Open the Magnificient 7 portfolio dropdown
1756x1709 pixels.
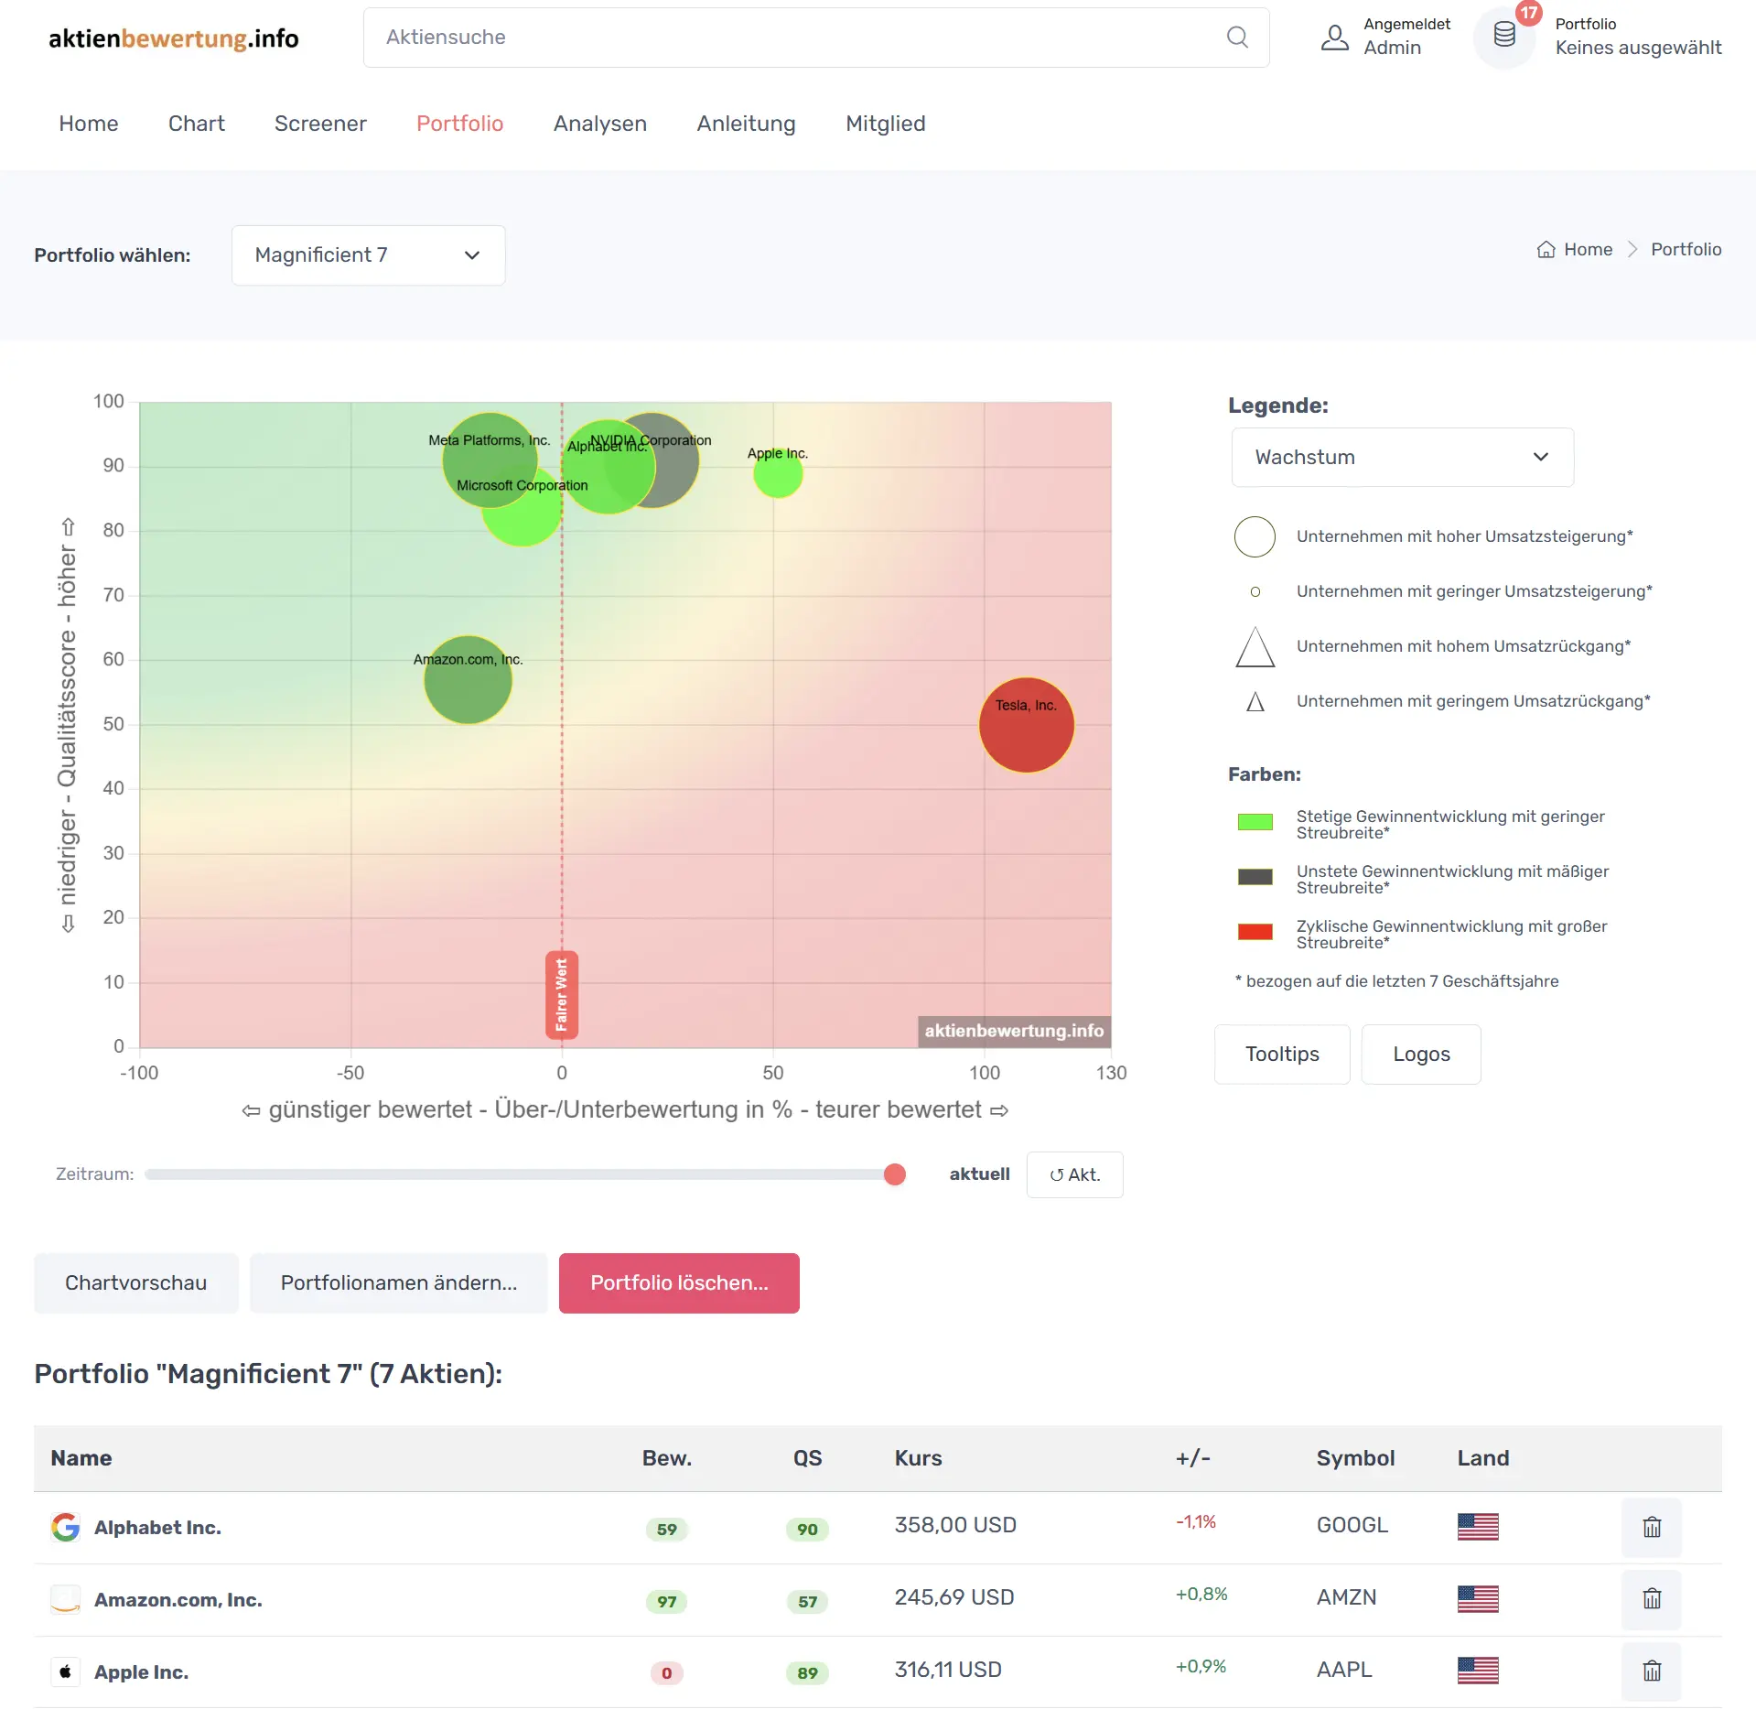click(x=368, y=255)
